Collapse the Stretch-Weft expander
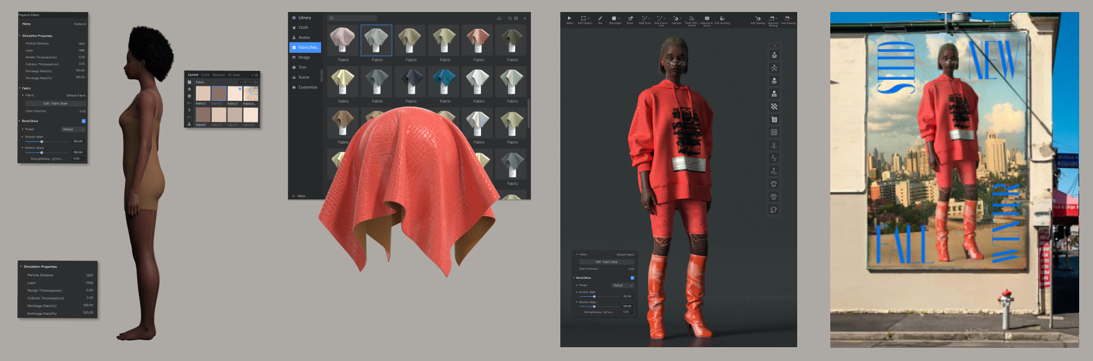Image resolution: width=1093 pixels, height=361 pixels. click(22, 137)
